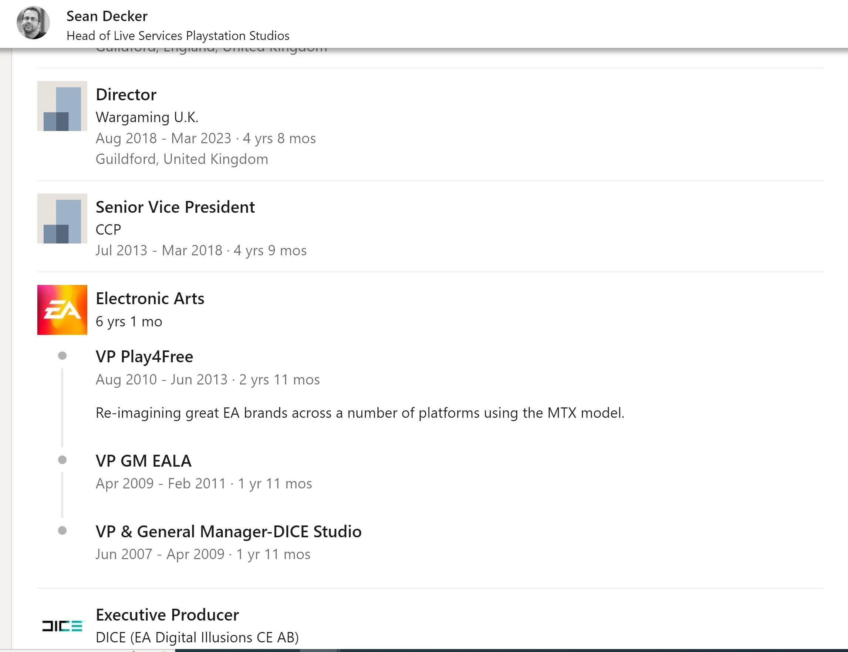Click the Guildford, United Kingdom location
Screen dimensions: 848x652
(x=182, y=159)
